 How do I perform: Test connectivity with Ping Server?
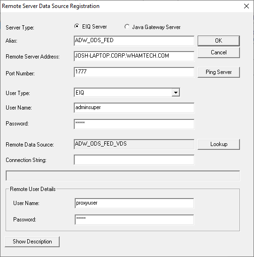219,72
